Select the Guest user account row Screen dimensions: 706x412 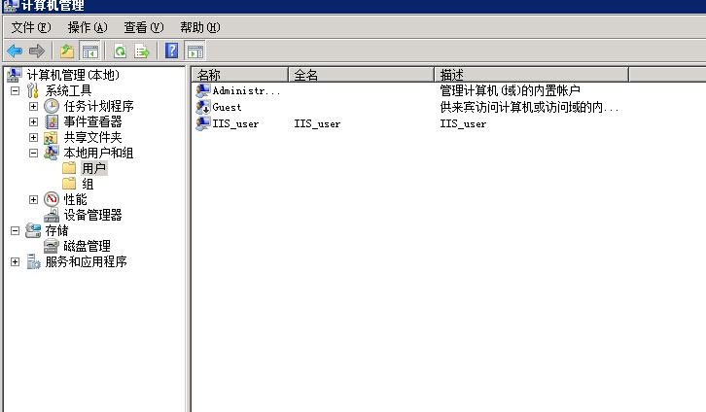[227, 107]
